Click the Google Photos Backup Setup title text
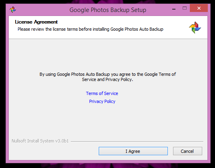 (x=108, y=10)
